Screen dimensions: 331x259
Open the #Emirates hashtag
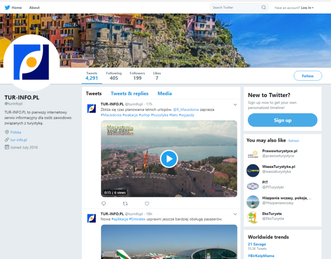click(137, 219)
